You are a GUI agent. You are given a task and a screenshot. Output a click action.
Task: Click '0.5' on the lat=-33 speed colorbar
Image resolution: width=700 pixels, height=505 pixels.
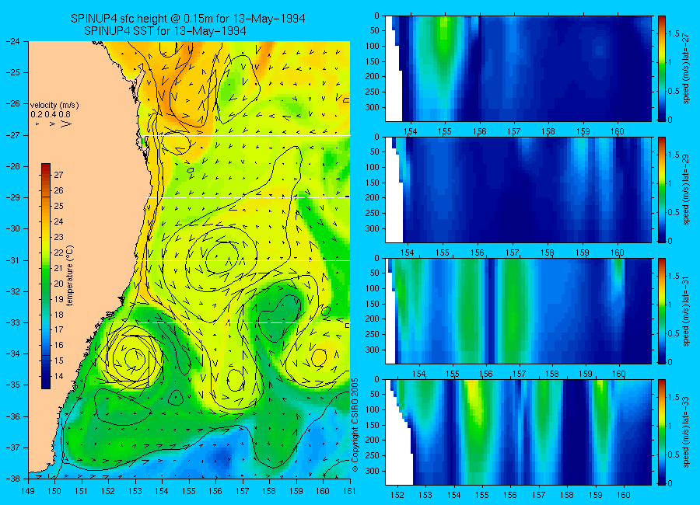pos(674,454)
